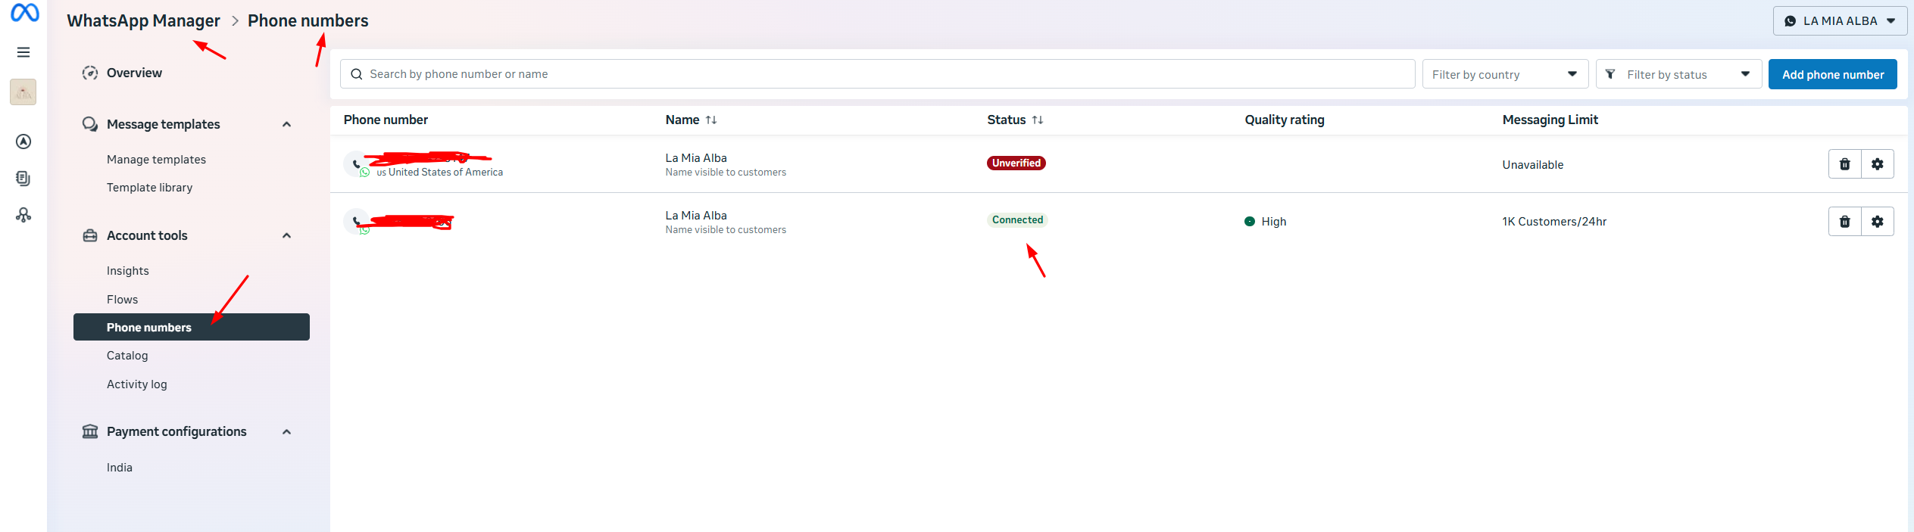The height and width of the screenshot is (532, 1914).
Task: Click the connected nodes icon in the left rail
Action: 23,215
